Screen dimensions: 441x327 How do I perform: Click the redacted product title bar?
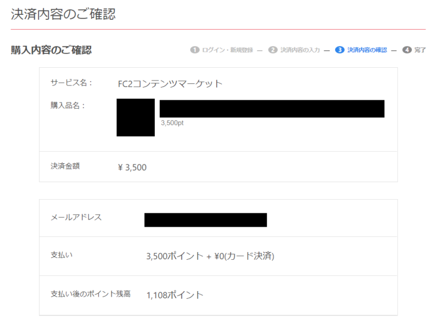[272, 109]
